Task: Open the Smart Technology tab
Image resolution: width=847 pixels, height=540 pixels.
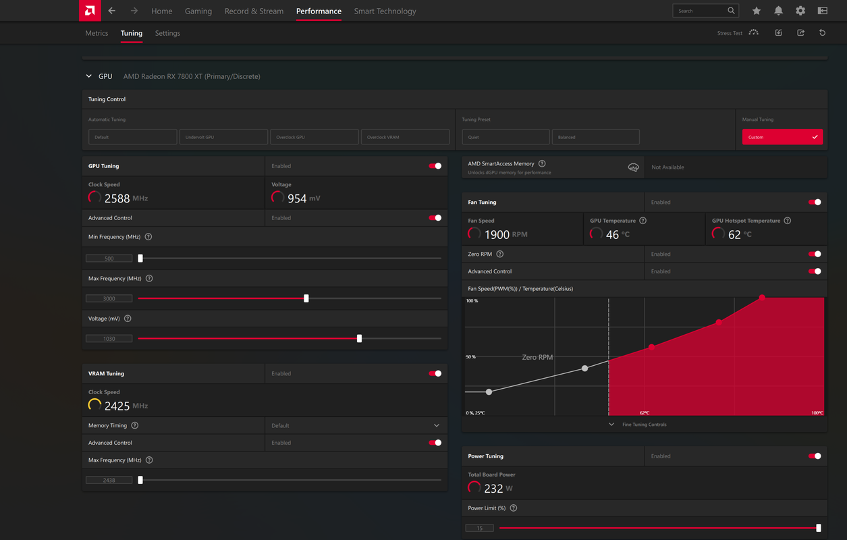Action: (385, 11)
